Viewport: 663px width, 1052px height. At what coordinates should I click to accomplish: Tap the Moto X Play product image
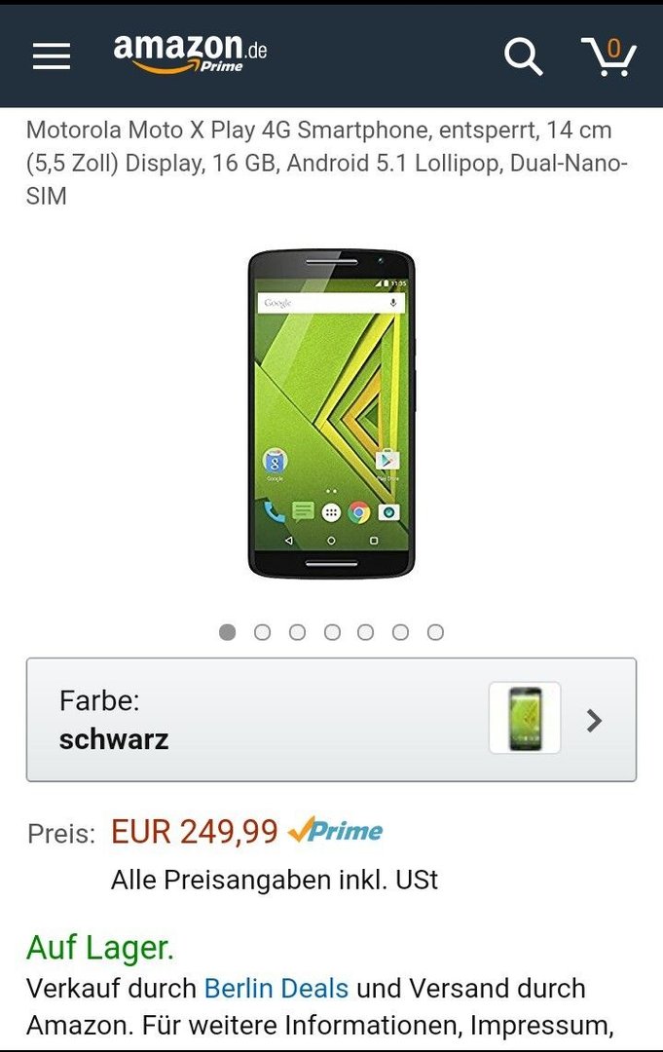pyautogui.click(x=332, y=414)
